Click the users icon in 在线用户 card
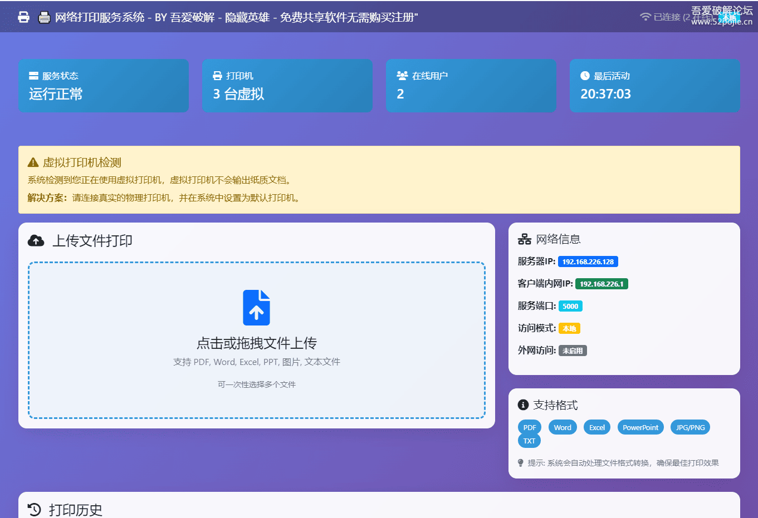 coord(402,76)
